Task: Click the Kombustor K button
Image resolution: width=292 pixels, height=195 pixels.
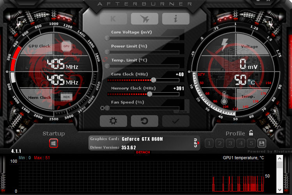Action: (113, 19)
